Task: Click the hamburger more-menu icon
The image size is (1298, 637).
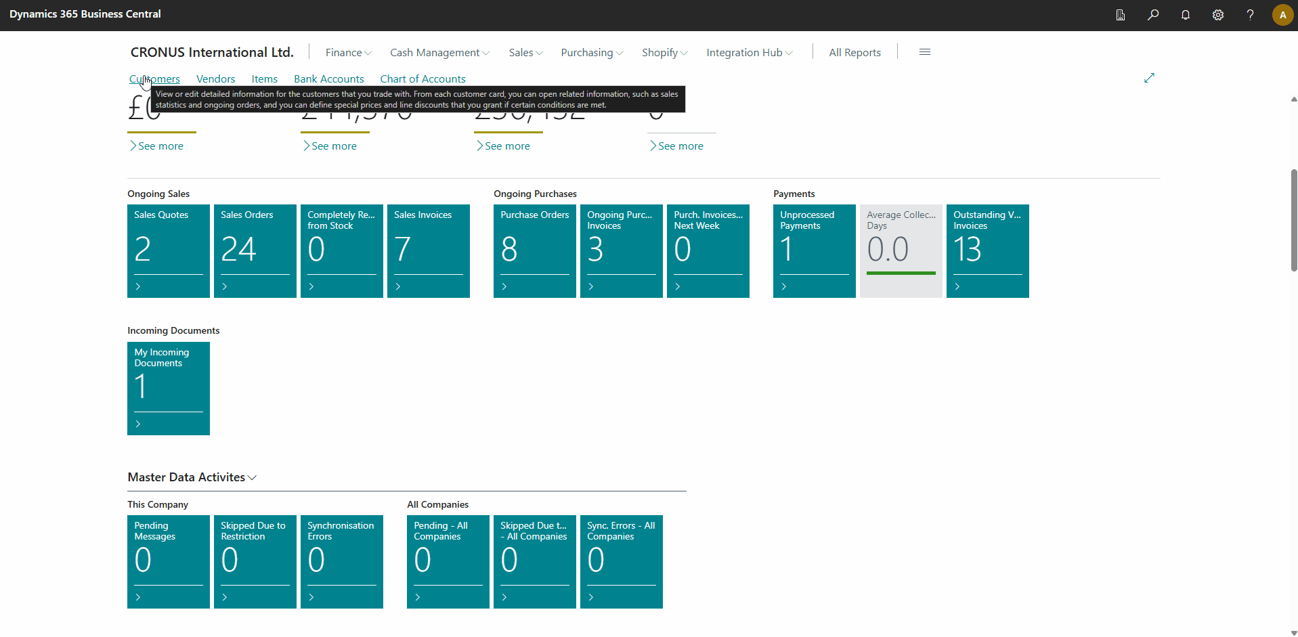Action: coord(925,52)
